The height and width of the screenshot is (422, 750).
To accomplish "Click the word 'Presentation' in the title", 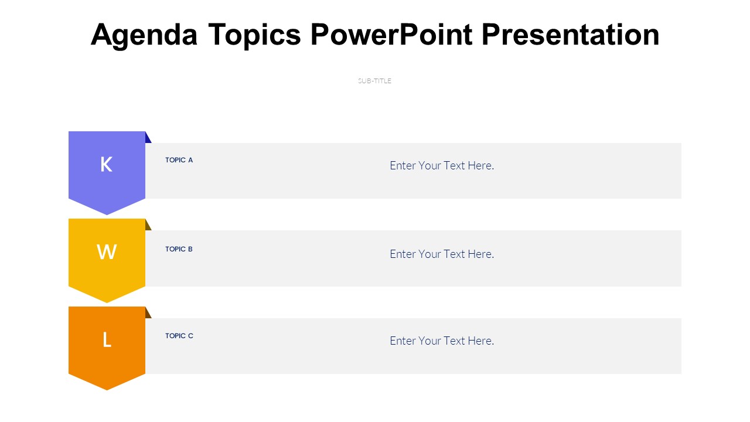I will (x=570, y=35).
